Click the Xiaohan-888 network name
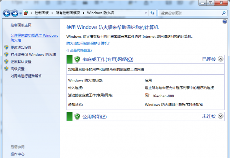The height and width of the screenshot is (158, 230). pos(163,96)
